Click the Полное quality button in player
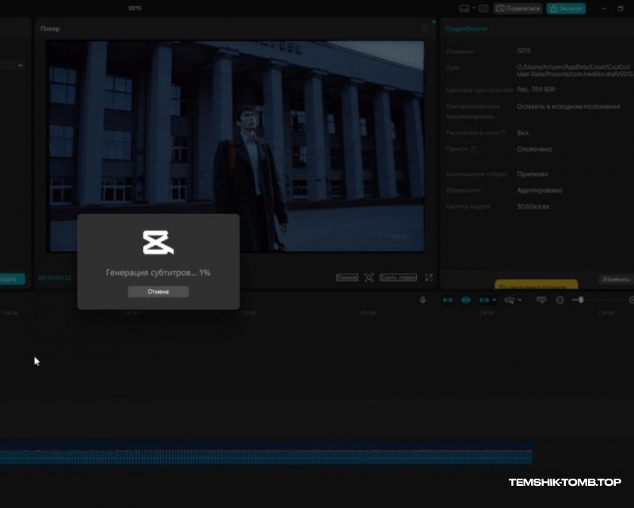Screen dimensions: 634x508 point(347,278)
